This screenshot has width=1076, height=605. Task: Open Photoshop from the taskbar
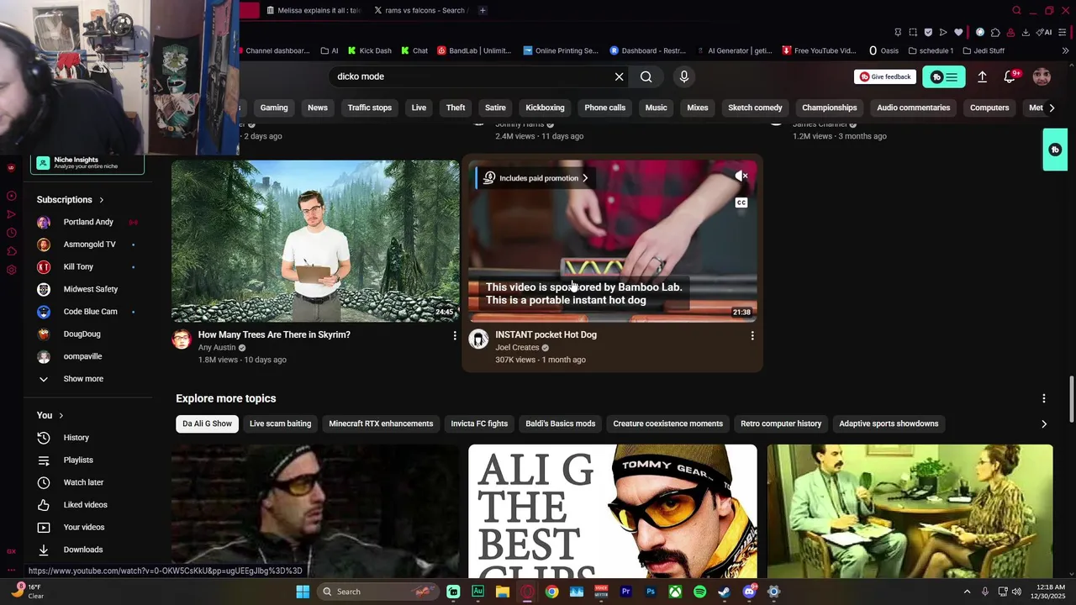pyautogui.click(x=651, y=592)
